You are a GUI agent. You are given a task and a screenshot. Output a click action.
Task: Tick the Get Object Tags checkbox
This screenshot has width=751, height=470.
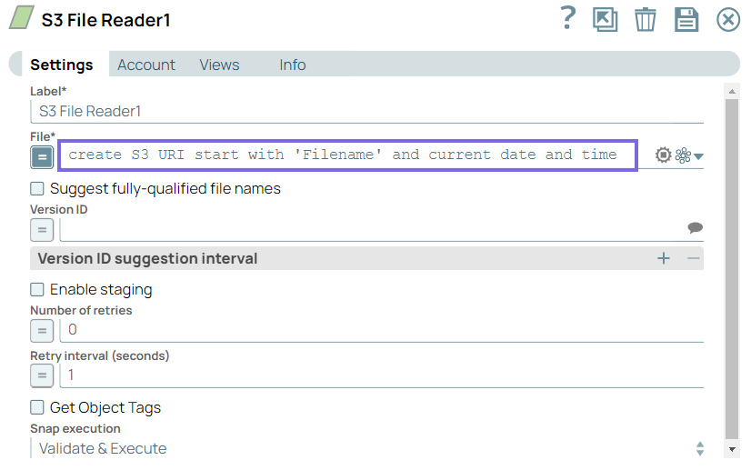point(37,408)
